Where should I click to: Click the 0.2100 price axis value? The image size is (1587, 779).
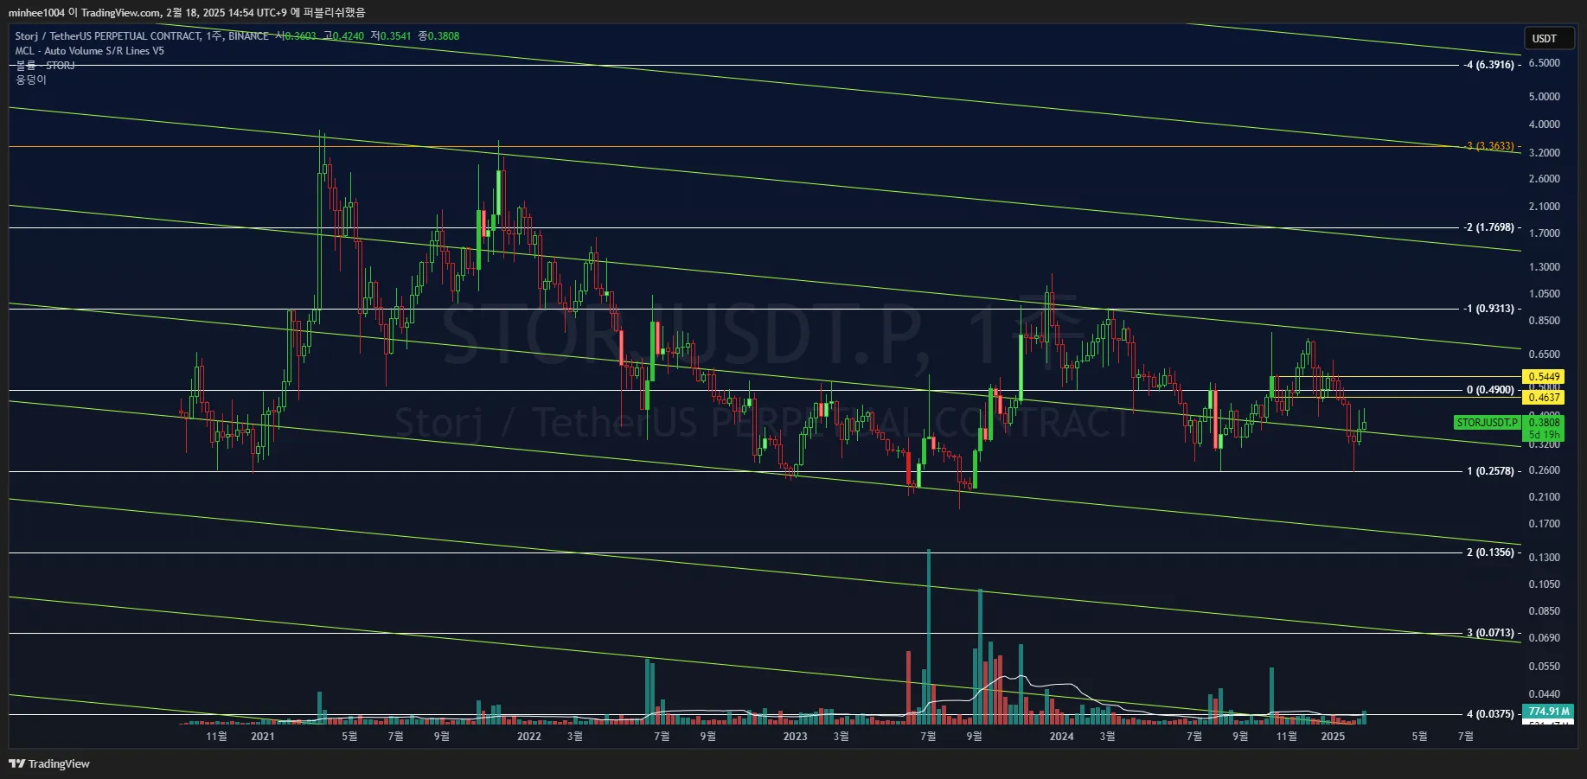tap(1545, 497)
